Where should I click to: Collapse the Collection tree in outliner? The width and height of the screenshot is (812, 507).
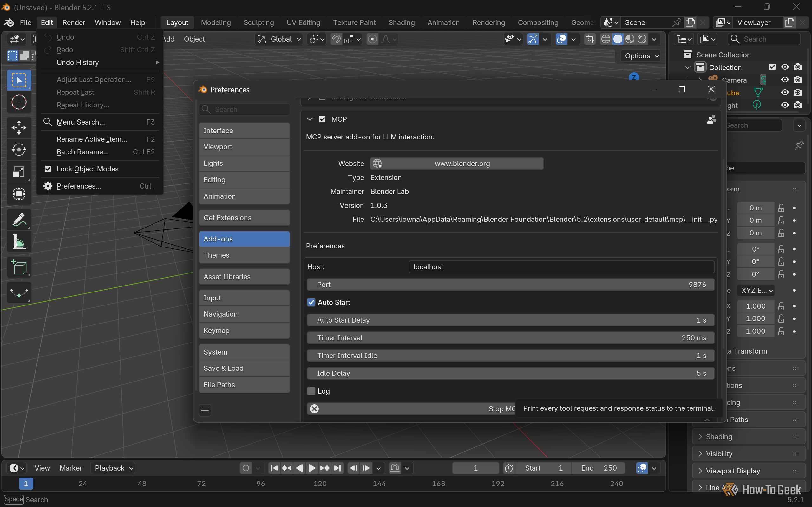click(x=688, y=67)
